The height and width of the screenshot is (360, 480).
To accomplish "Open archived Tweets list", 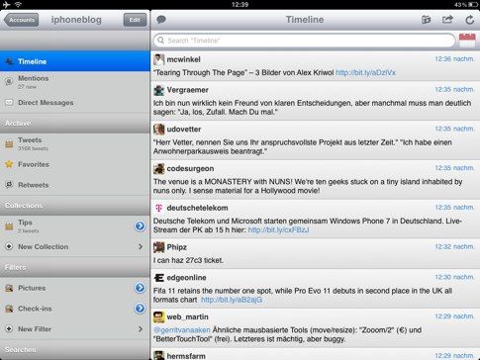I will click(75, 143).
